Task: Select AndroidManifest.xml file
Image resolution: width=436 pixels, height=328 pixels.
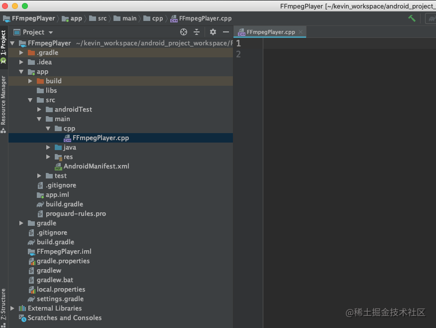Action: tap(120, 166)
